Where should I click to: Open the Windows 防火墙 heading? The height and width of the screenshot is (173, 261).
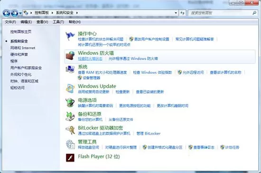coord(96,53)
